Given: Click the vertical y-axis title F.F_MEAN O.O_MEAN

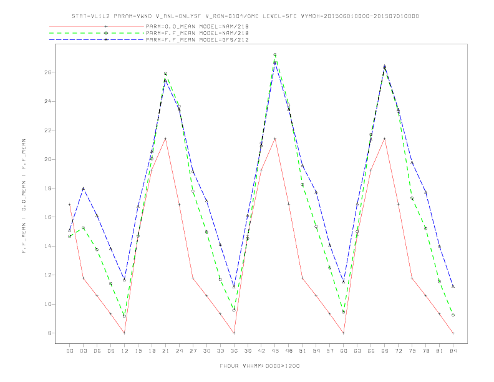Looking at the screenshot, I should 24,196.
